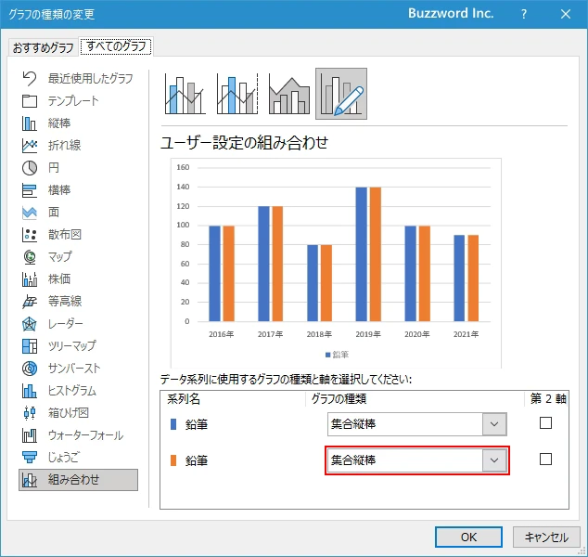Choose the histogram (ヒストグラム) icon

click(x=30, y=391)
